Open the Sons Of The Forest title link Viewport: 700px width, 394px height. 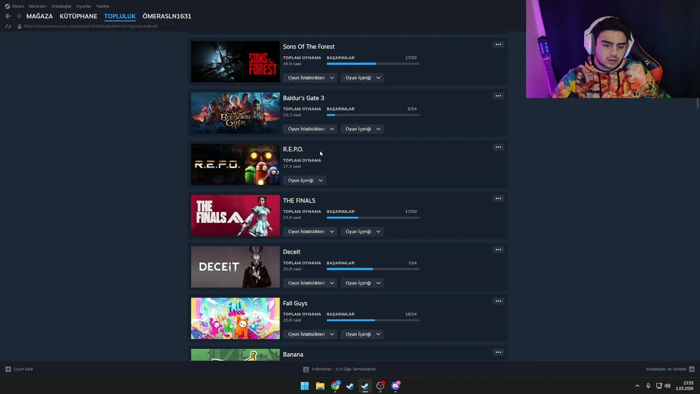click(308, 47)
